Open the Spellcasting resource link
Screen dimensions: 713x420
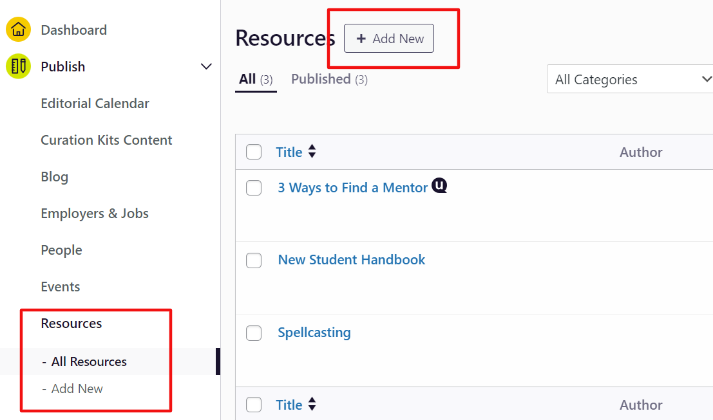[314, 333]
